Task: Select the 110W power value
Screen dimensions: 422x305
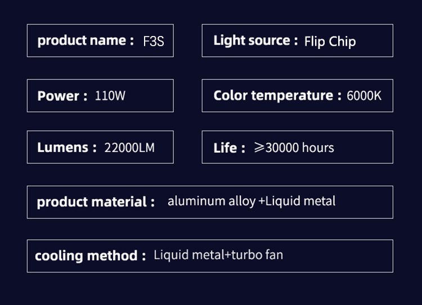Action: click(x=110, y=96)
